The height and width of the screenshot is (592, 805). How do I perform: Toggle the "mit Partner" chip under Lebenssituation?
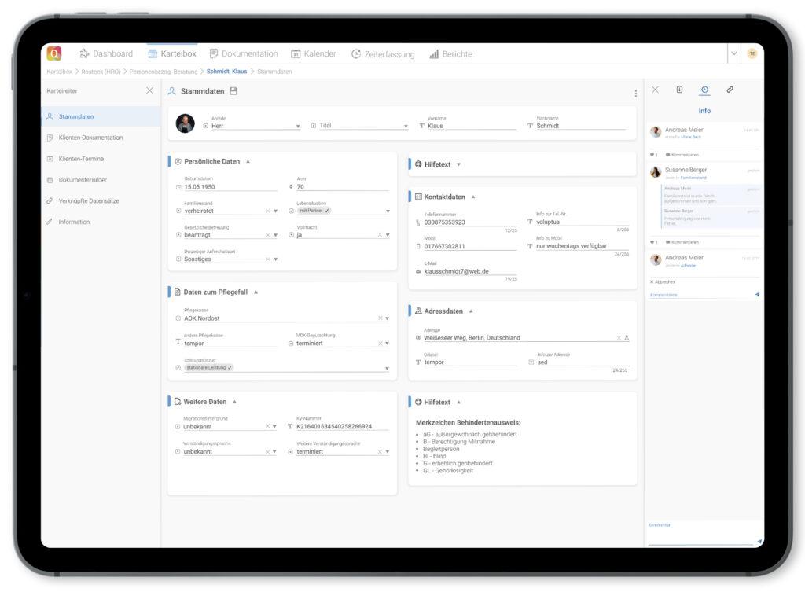[314, 211]
